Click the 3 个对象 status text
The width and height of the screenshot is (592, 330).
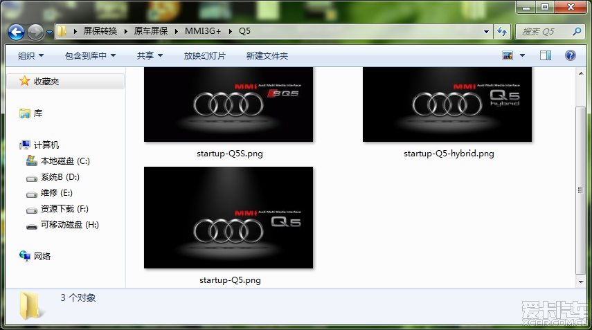click(x=78, y=297)
